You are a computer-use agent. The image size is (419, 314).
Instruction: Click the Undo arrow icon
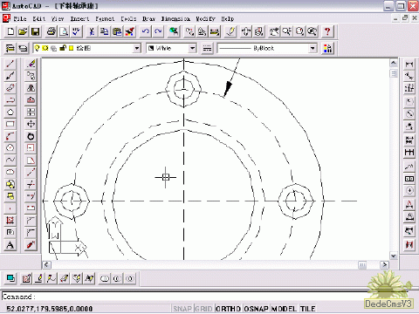click(x=145, y=31)
